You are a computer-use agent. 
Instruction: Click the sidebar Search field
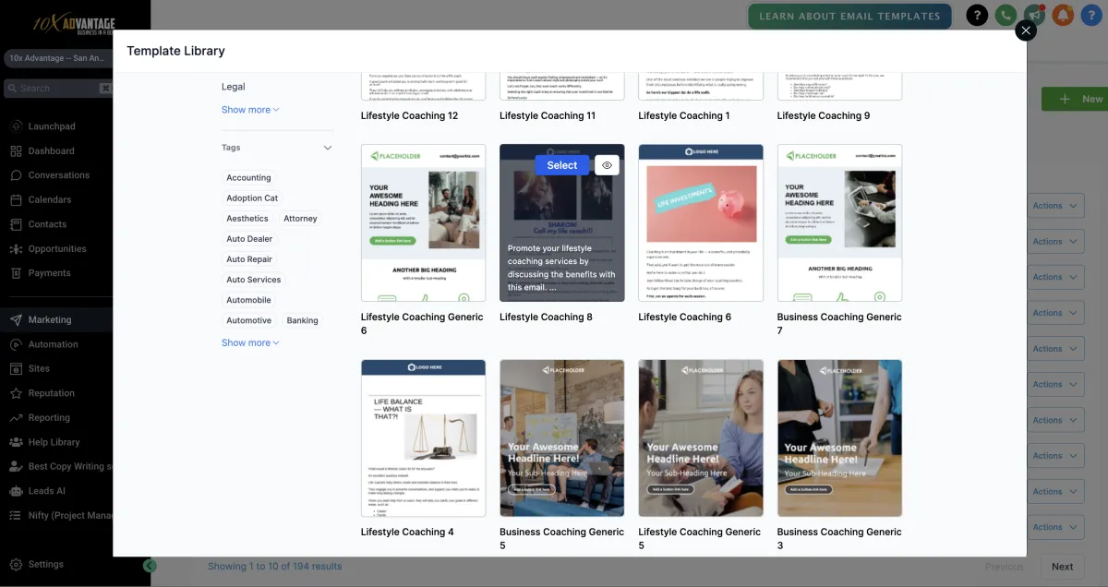57,89
